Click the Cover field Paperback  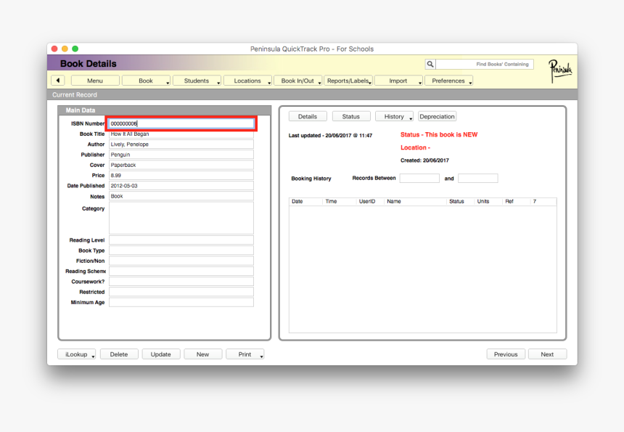pyautogui.click(x=181, y=165)
